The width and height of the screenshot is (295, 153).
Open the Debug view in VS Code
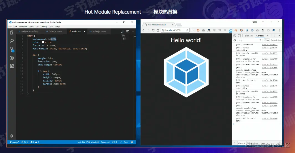pyautogui.click(x=12, y=58)
